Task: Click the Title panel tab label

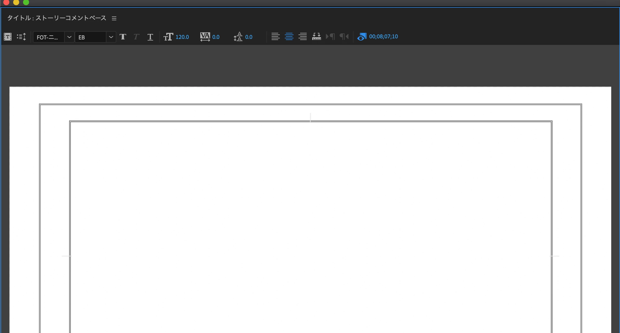Action: [57, 18]
